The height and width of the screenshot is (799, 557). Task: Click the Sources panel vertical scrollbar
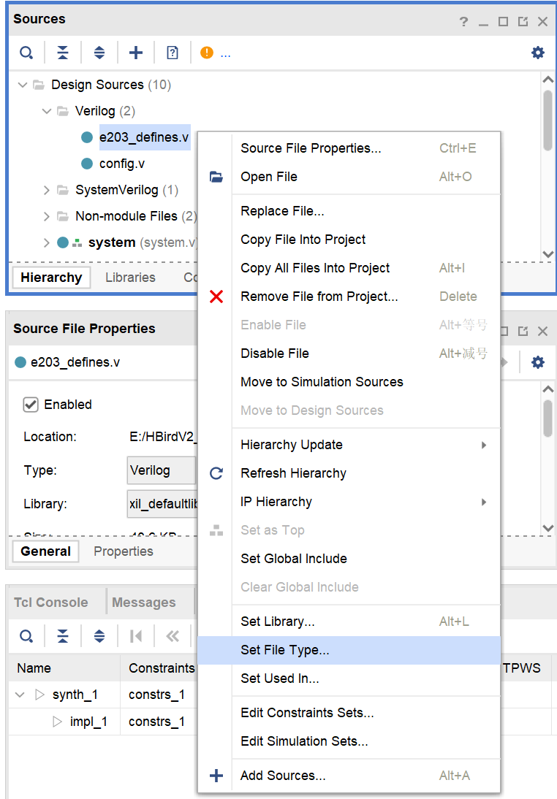click(x=547, y=121)
